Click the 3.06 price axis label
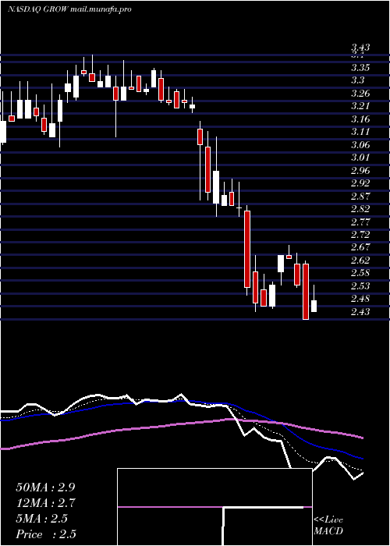Viewport: 390px width, 546px height. click(360, 144)
